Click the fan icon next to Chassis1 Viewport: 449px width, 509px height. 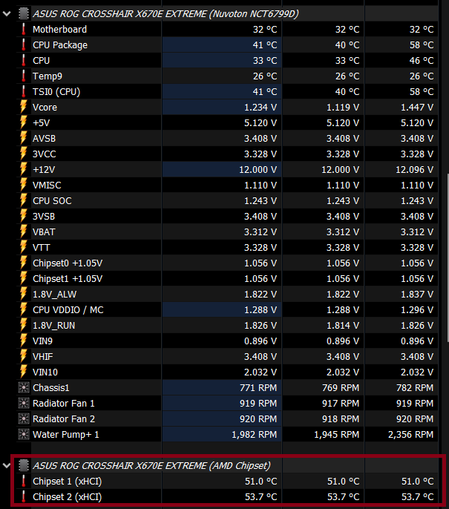(x=24, y=387)
